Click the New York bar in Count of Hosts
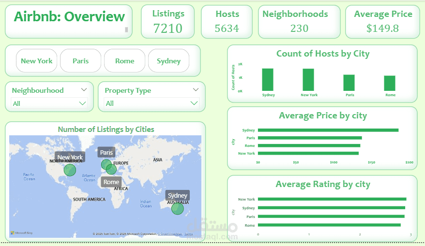The height and width of the screenshot is (246, 425). pyautogui.click(x=308, y=80)
